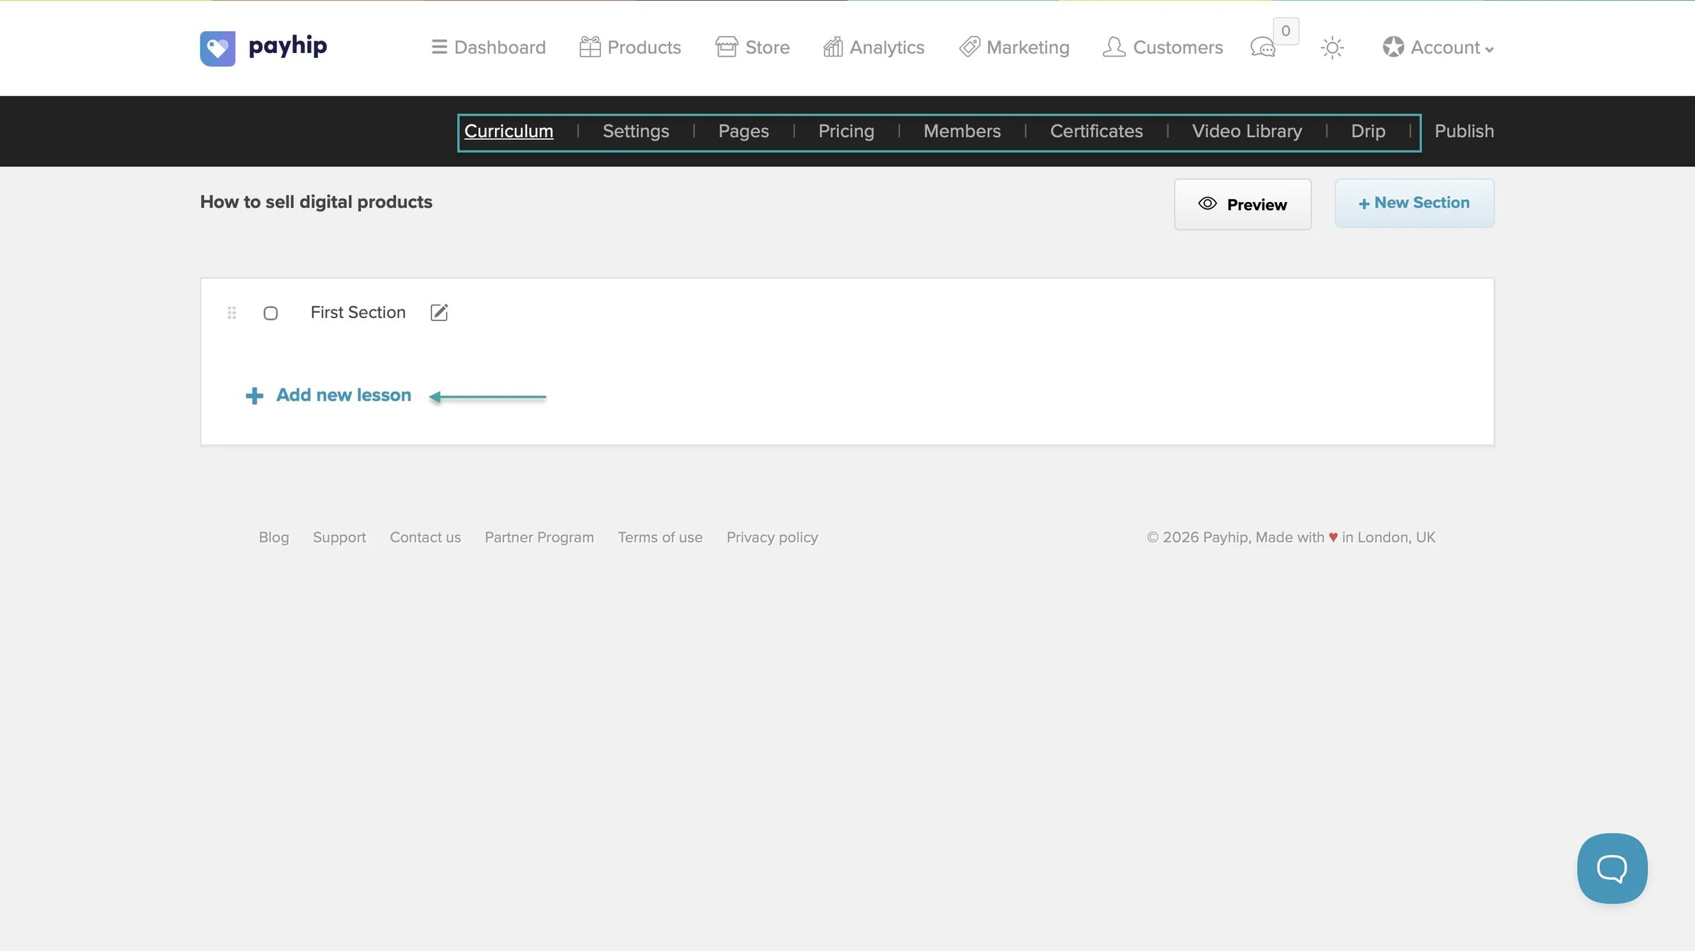This screenshot has height=951, width=1695.
Task: Click the payhip wordmark text
Action: pos(288,47)
